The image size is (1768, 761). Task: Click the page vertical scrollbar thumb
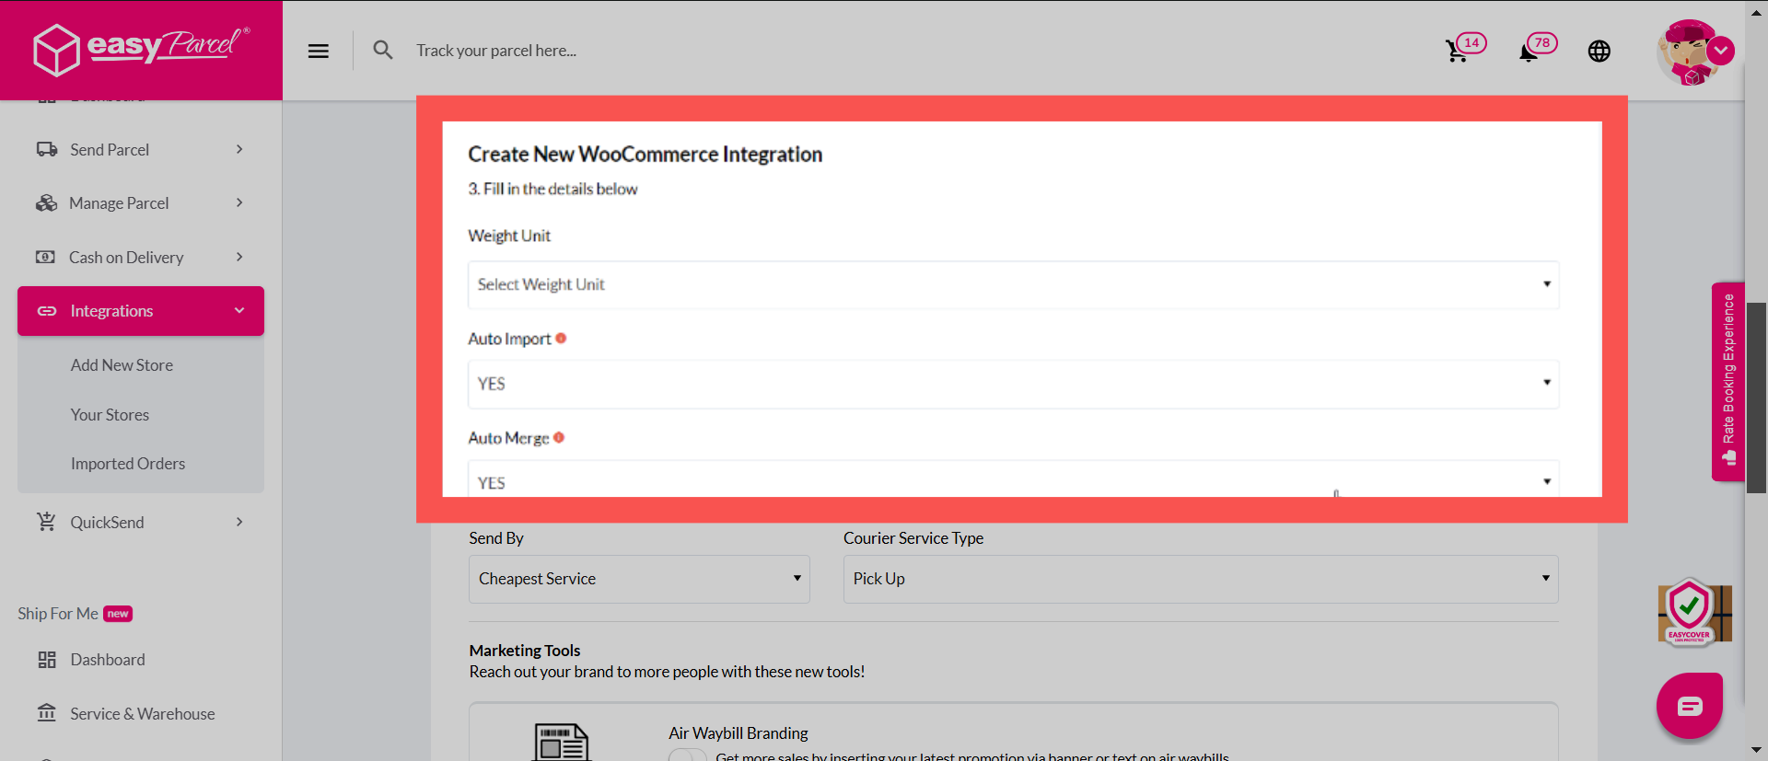1757,398
